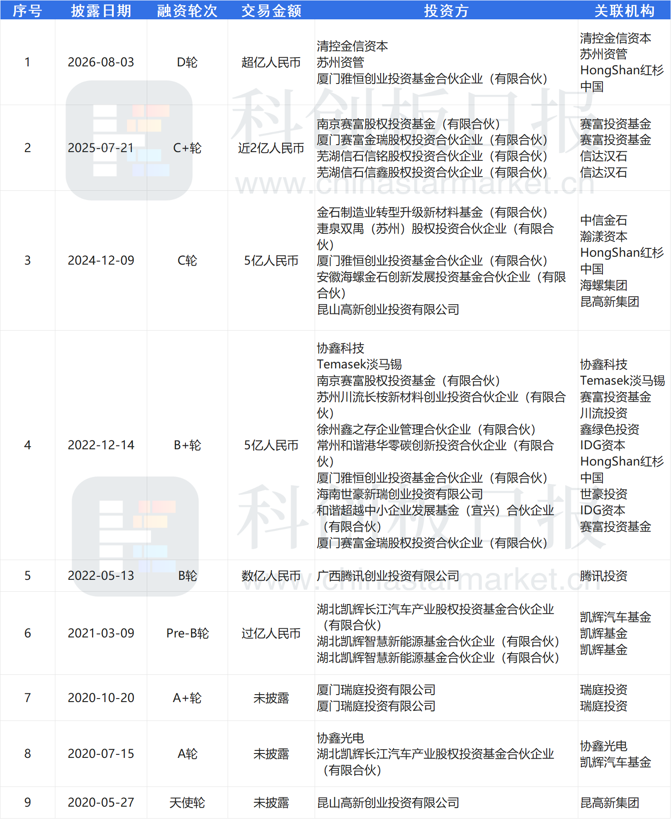Select 未披露 in the A+轮 row
This screenshot has width=671, height=819.
pos(271,698)
